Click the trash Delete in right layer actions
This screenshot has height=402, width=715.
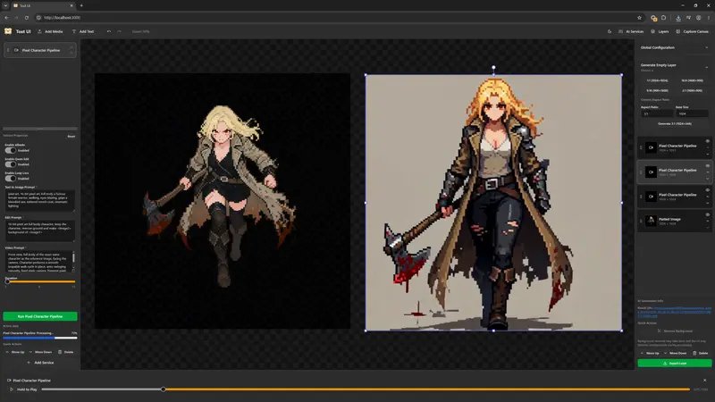pos(701,353)
